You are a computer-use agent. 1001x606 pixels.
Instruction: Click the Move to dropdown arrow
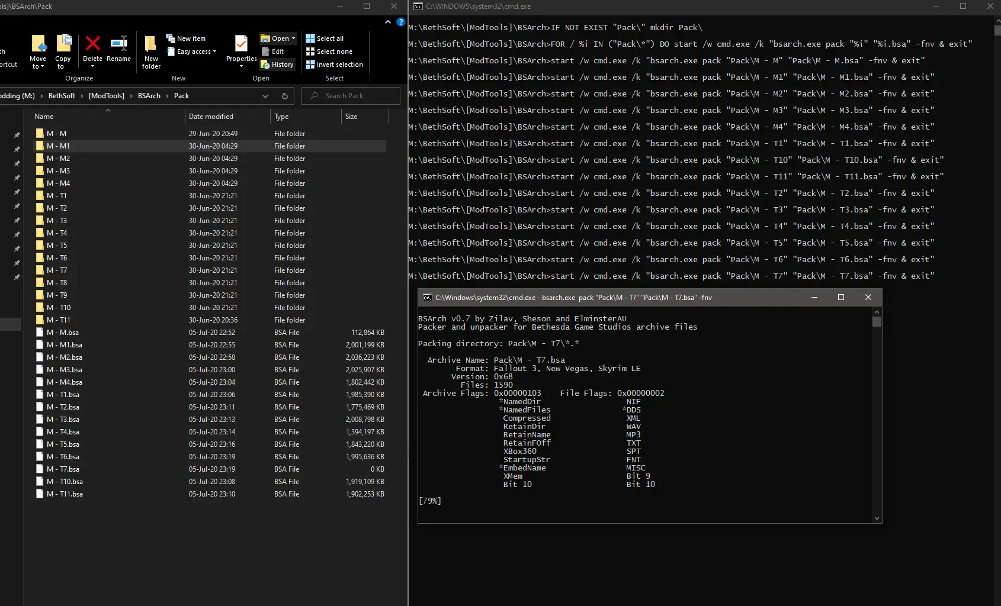[x=42, y=67]
